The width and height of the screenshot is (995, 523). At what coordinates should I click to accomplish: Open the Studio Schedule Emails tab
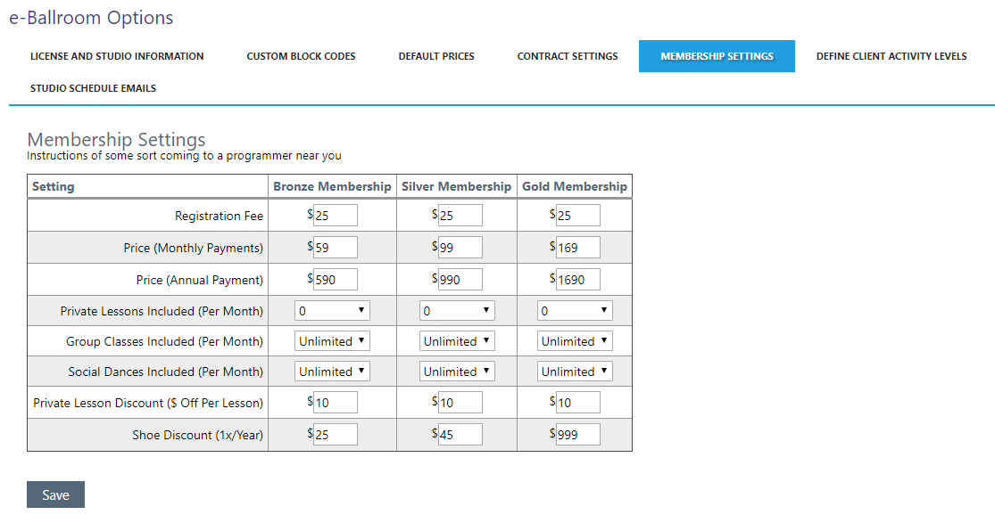point(93,88)
